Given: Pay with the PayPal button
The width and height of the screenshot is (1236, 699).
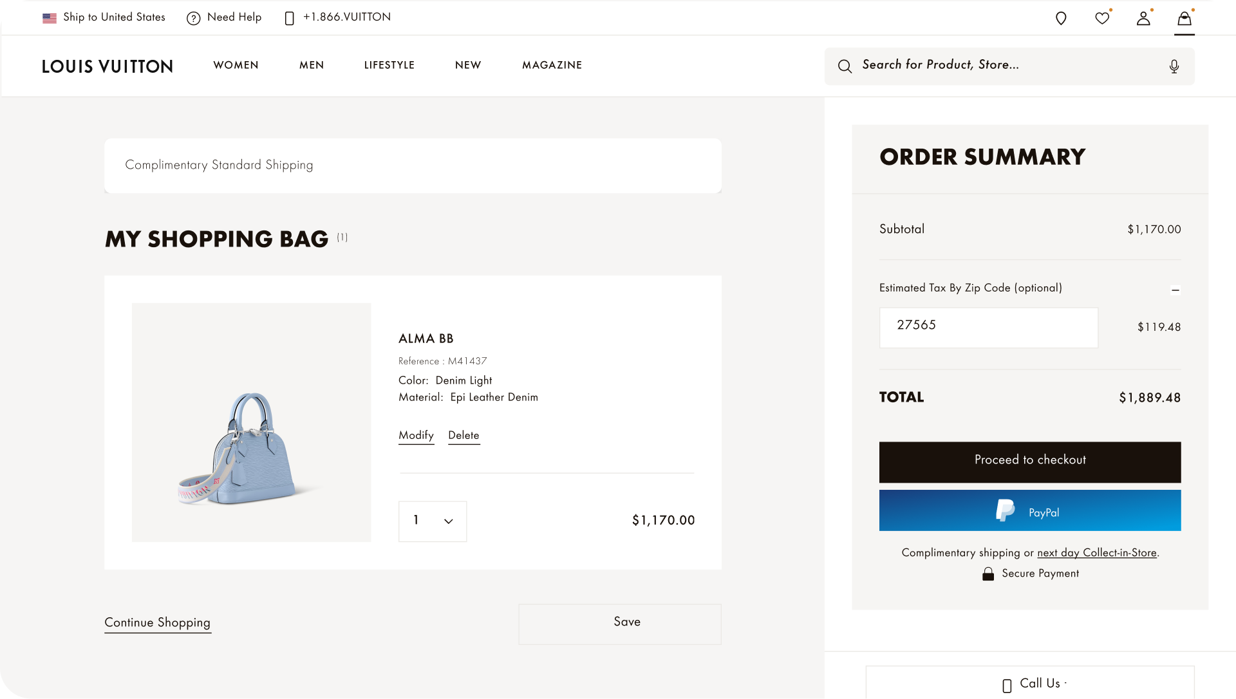Looking at the screenshot, I should (1029, 510).
